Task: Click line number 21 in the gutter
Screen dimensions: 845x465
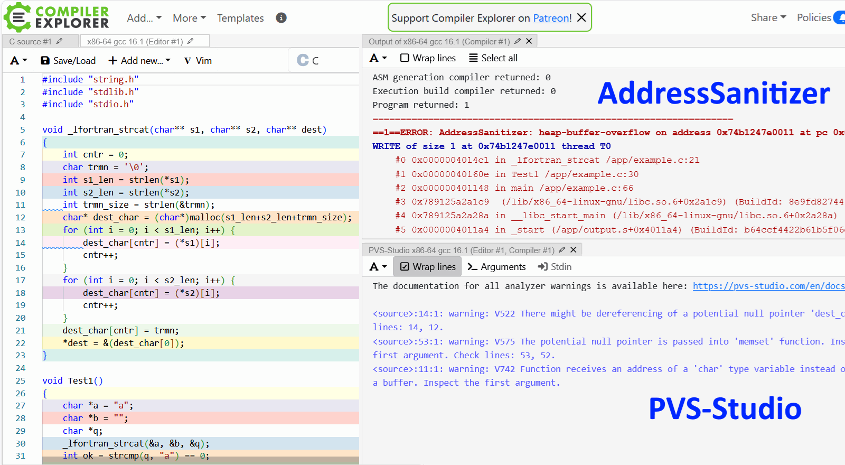Action: coord(20,330)
